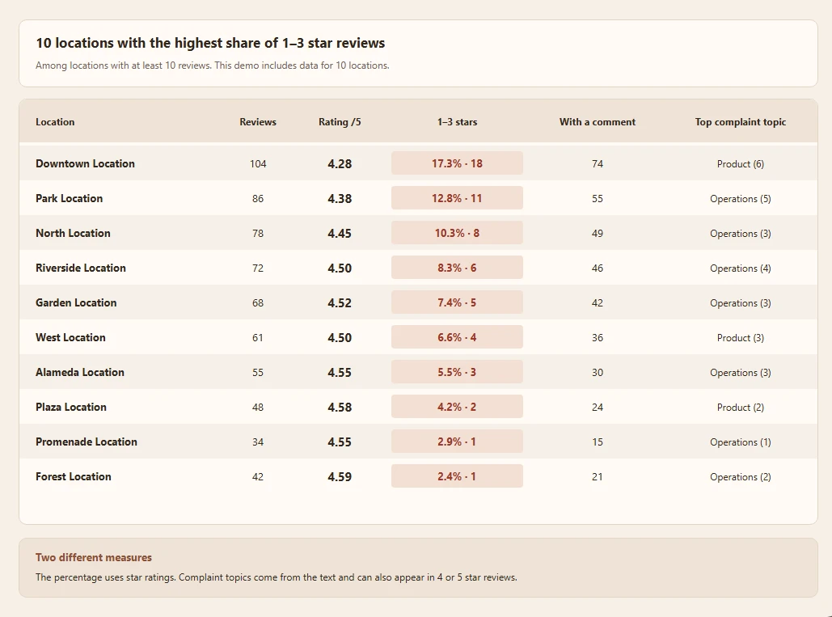The image size is (832, 617).
Task: Select the Downtown Location row name
Action: click(x=85, y=163)
